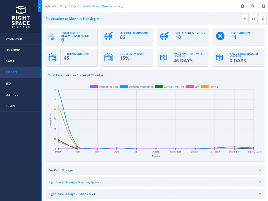268x201 pixels.
Task: Select Reports in sidebar
Action: click(x=21, y=72)
